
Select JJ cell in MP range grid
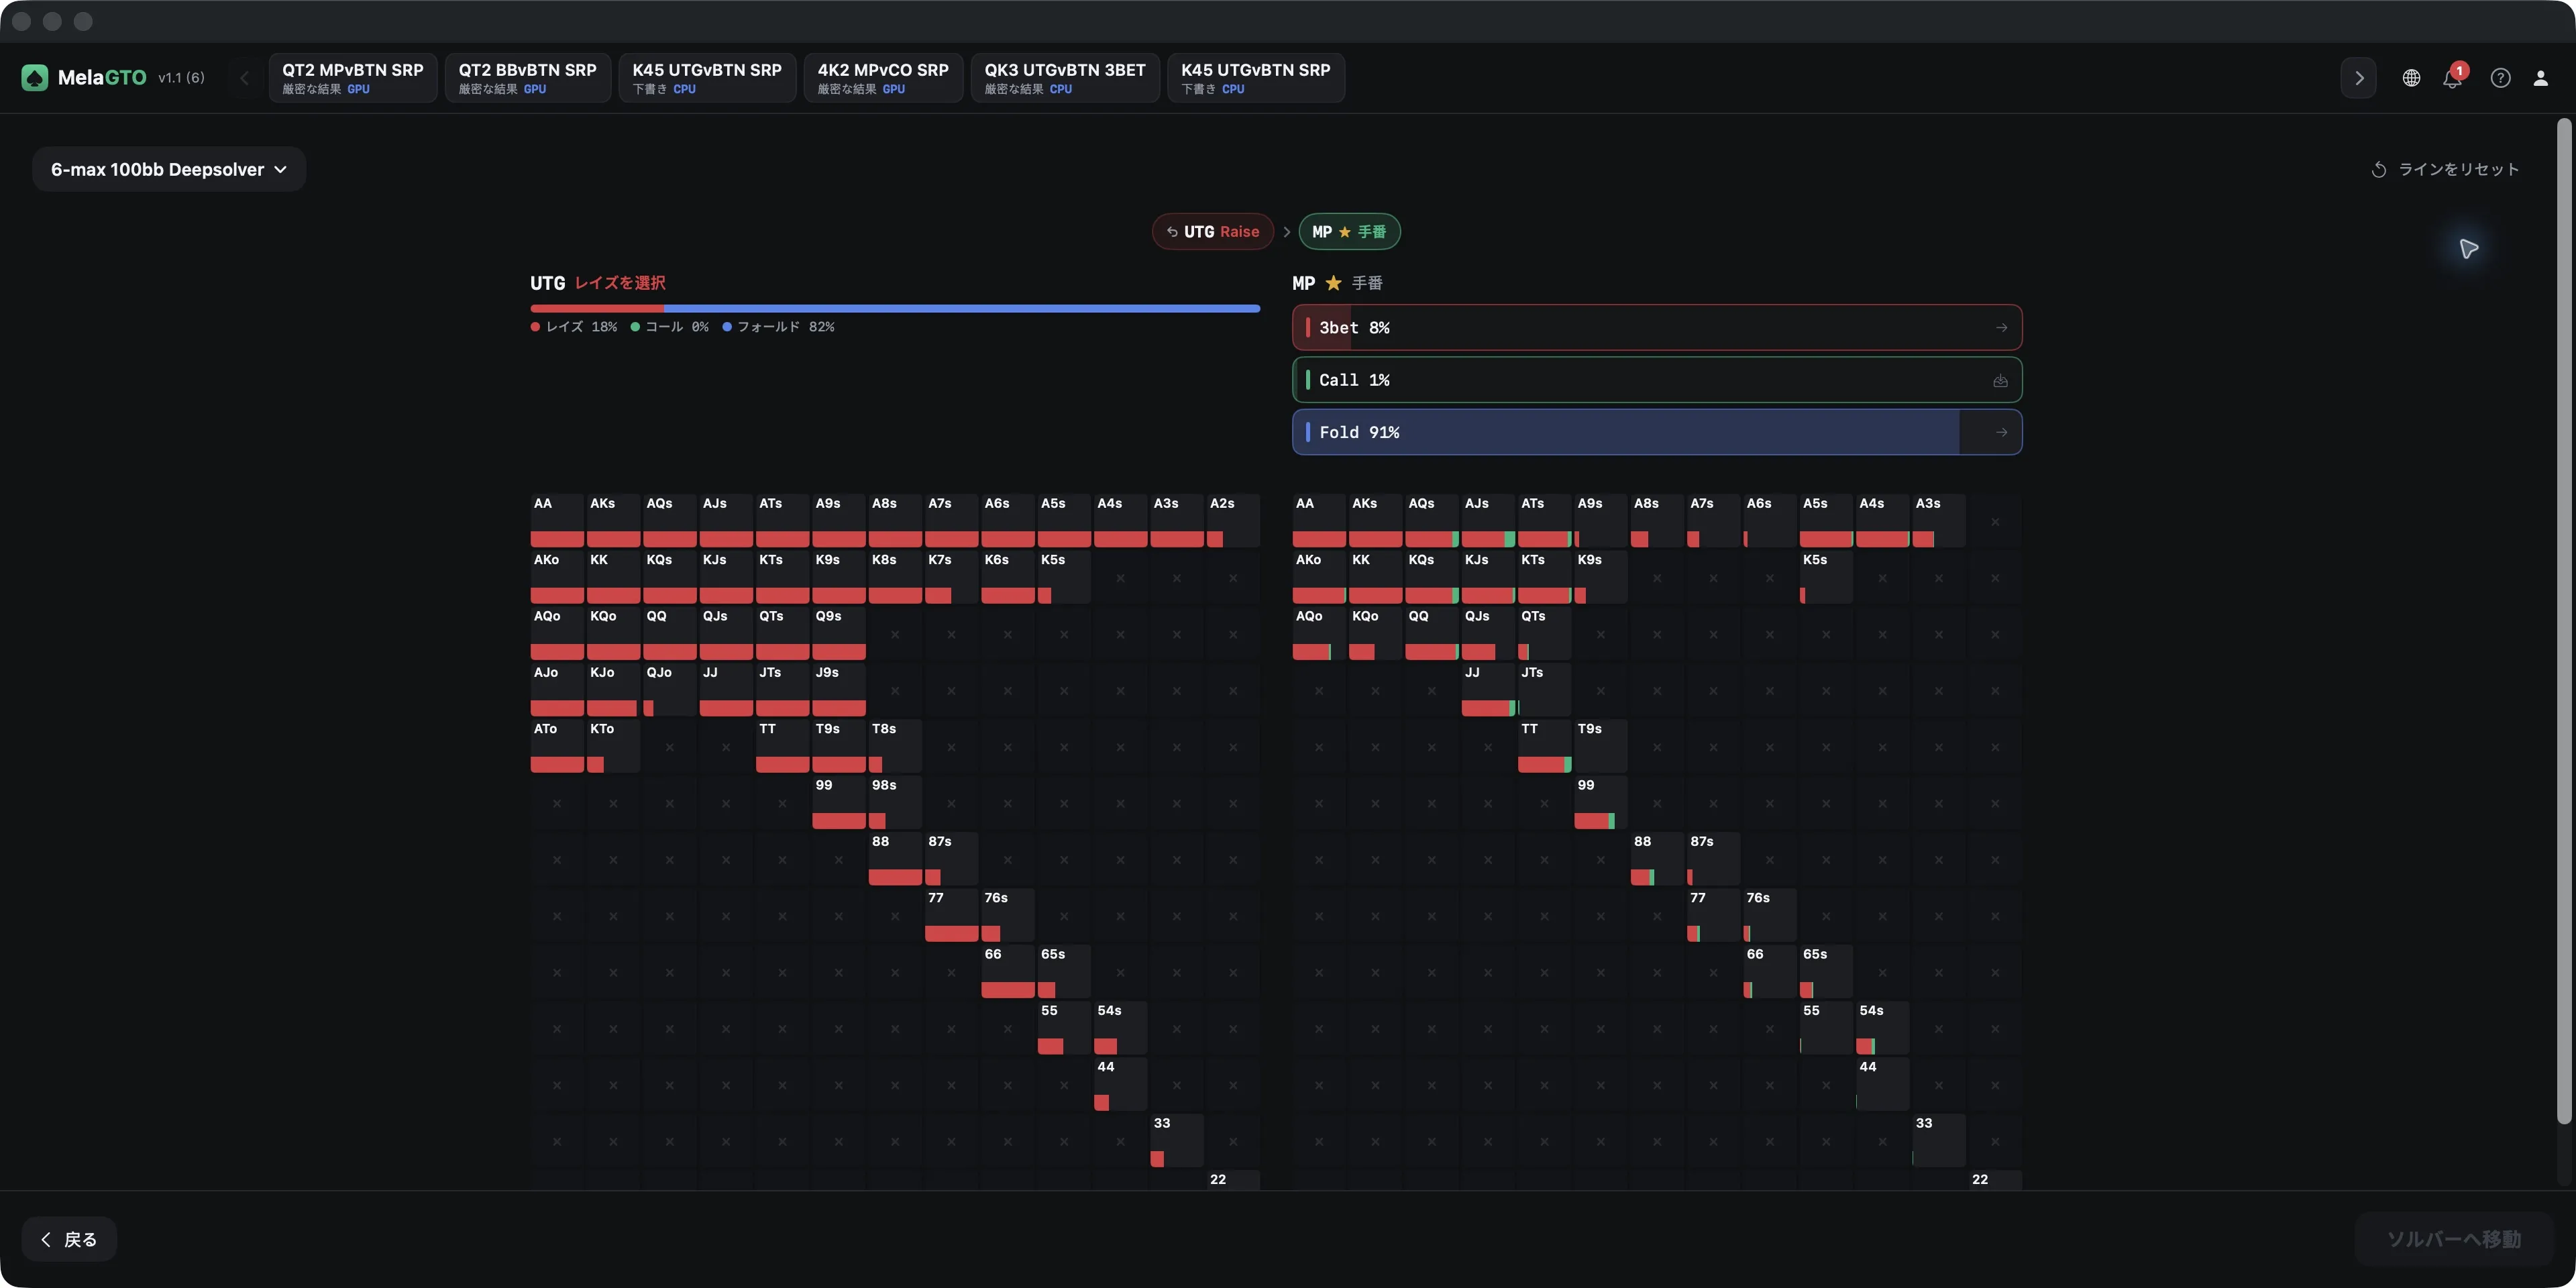pos(1488,690)
